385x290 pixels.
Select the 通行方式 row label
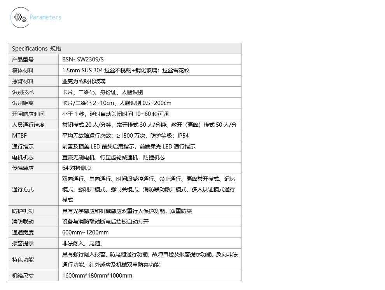pos(23,189)
